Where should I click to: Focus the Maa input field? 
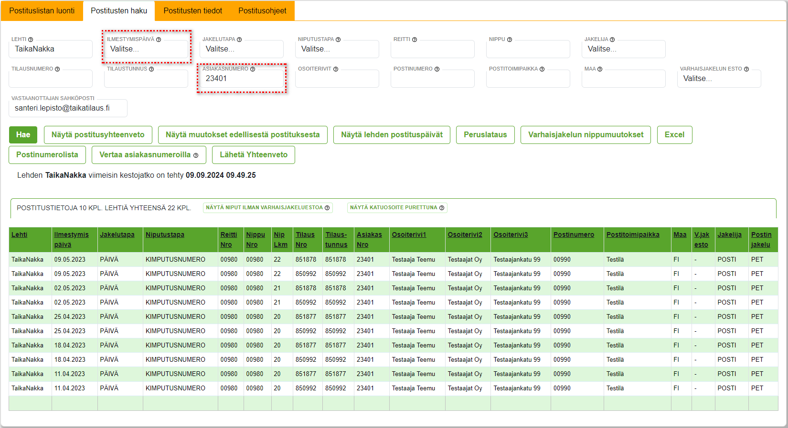(624, 79)
